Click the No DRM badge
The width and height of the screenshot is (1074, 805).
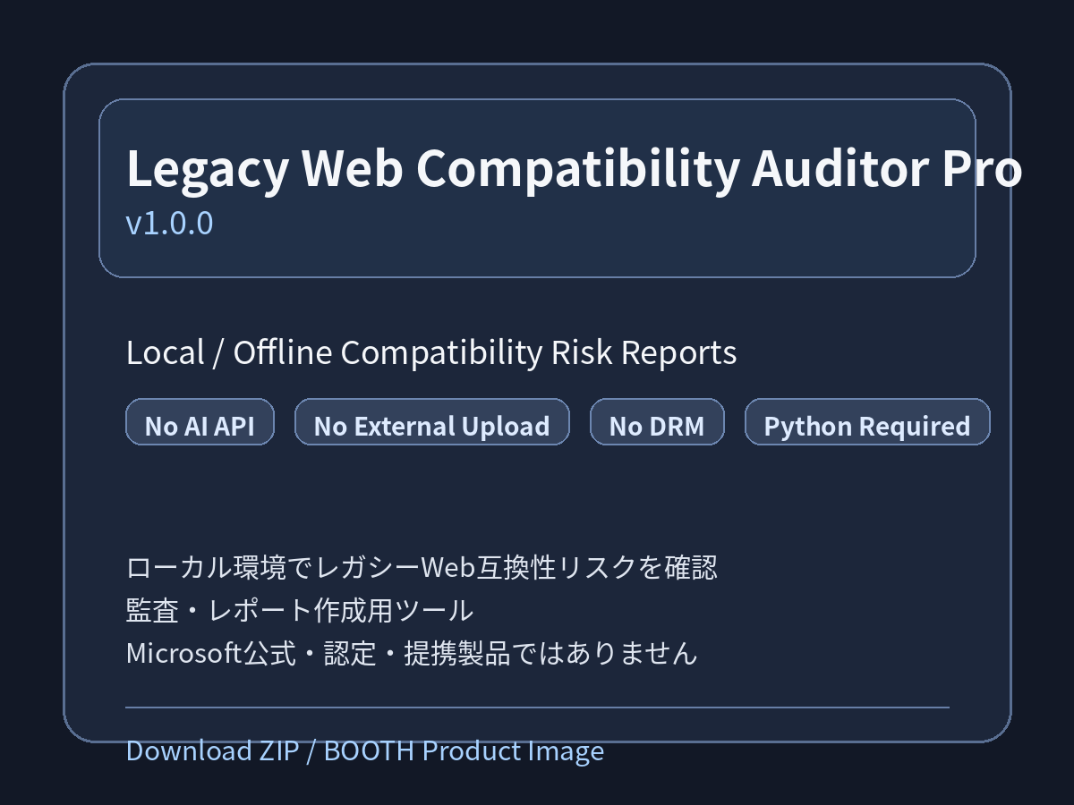point(657,422)
